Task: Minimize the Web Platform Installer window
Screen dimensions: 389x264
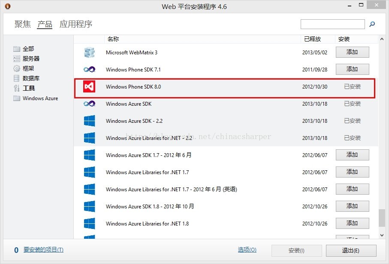Action: point(350,6)
